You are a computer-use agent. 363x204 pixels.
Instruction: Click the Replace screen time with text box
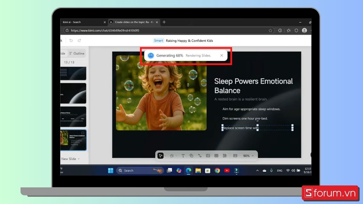pyautogui.click(x=257, y=128)
